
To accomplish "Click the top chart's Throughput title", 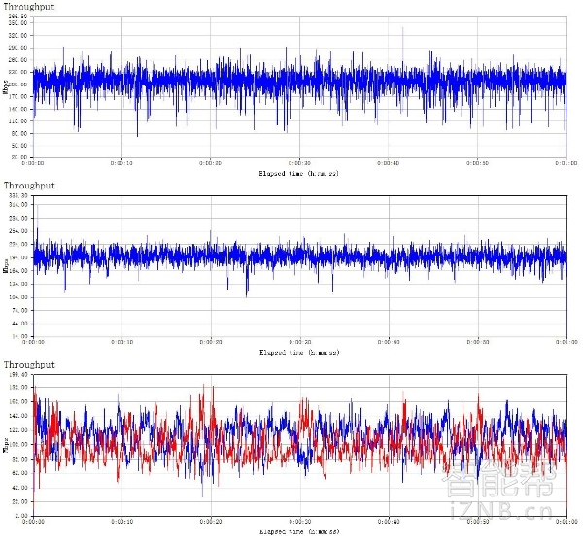I will tap(29, 7).
